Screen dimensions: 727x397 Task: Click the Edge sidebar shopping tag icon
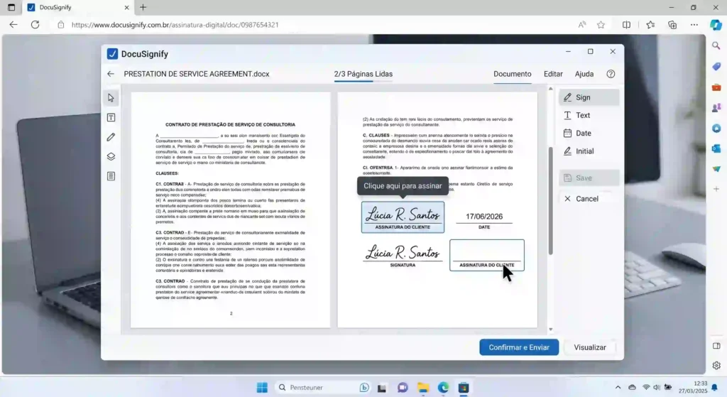[716, 67]
